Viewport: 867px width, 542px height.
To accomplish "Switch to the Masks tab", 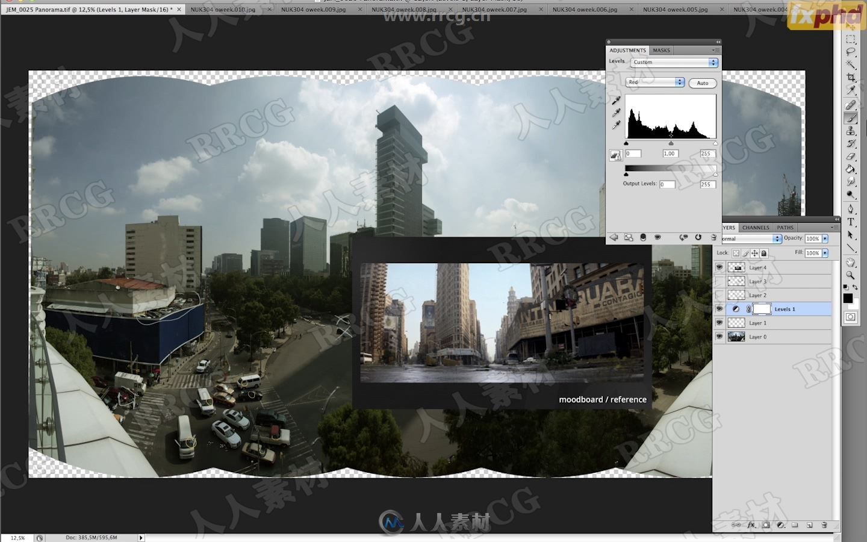I will 661,51.
